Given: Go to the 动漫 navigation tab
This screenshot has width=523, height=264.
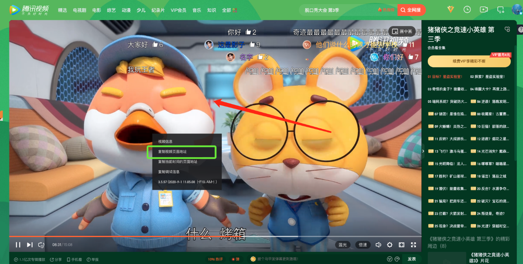Looking at the screenshot, I should 126,10.
